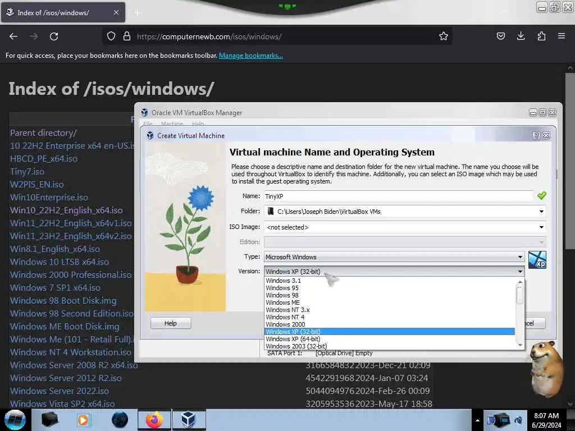The image size is (575, 431).
Task: Open the Type Microsoft Windows dropdown
Action: click(394, 257)
